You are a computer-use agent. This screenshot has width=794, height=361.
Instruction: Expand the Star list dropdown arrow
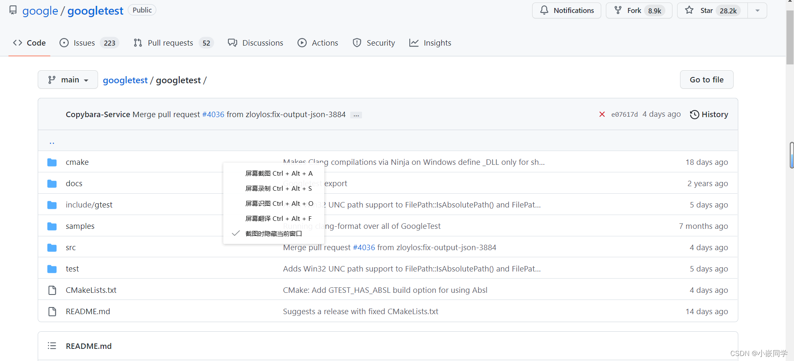coord(758,10)
